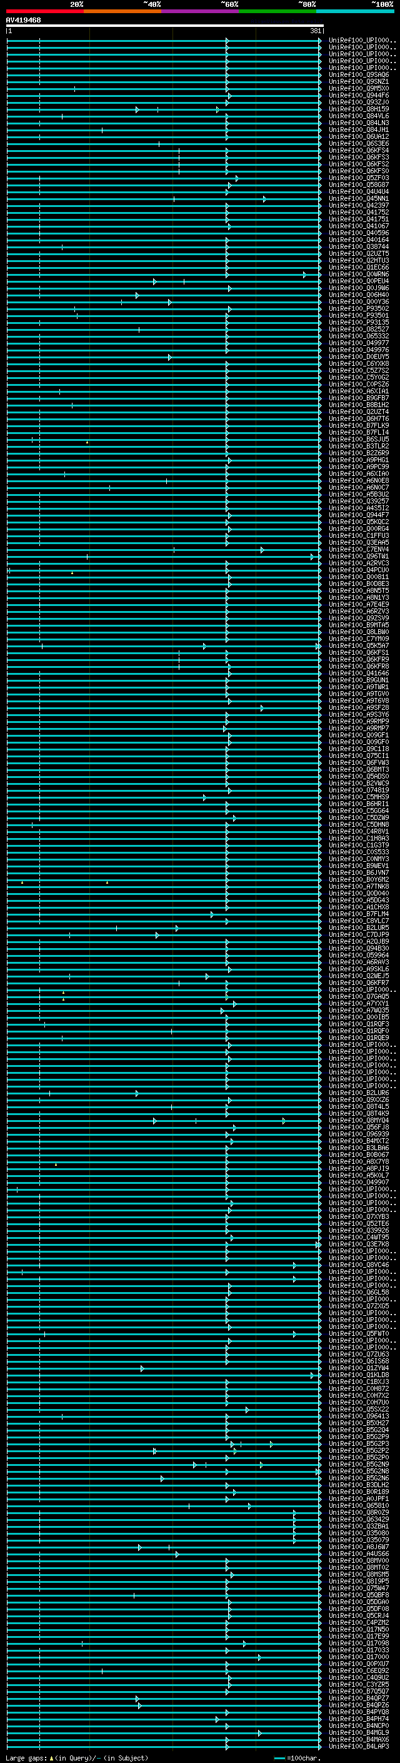Select hit label UniRef100_A4US66
The image size is (400, 1763).
358,1554
